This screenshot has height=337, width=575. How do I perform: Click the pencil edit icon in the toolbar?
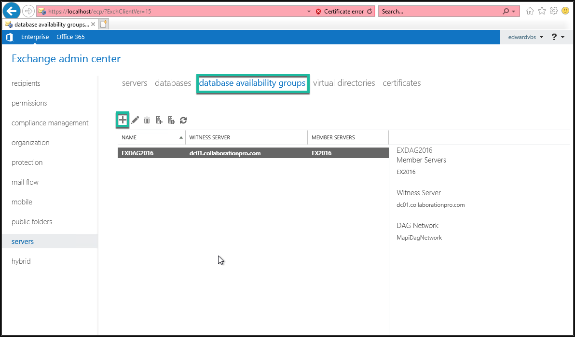135,120
